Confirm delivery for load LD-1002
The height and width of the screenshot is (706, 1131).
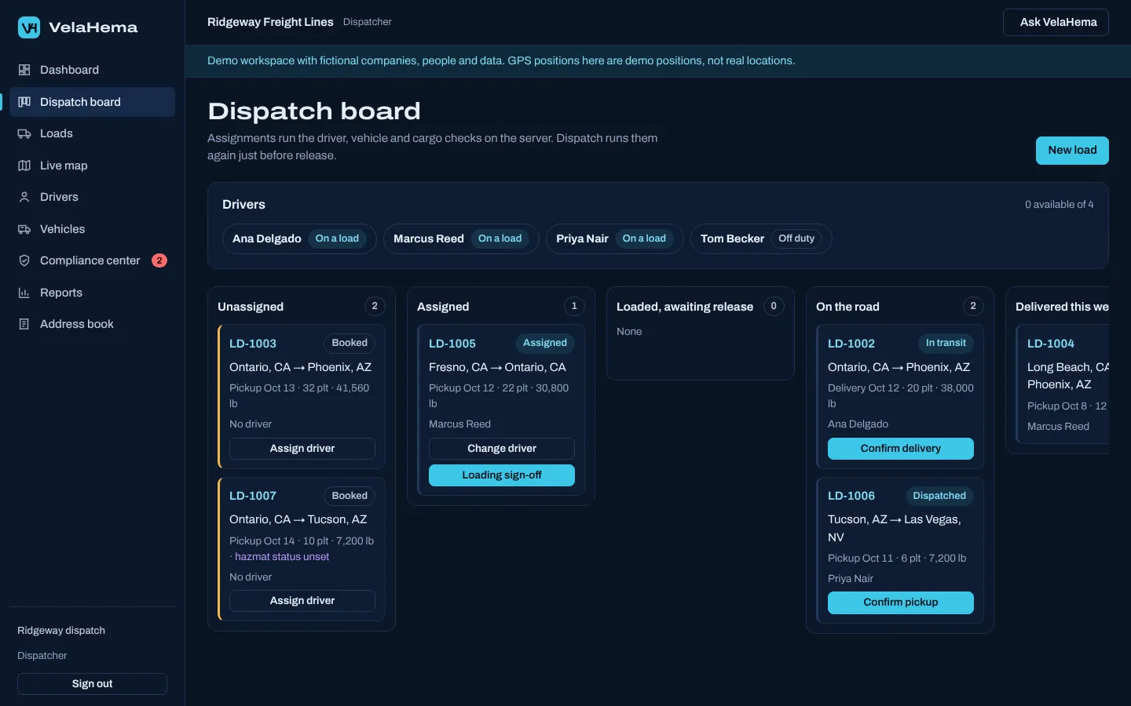(x=901, y=449)
